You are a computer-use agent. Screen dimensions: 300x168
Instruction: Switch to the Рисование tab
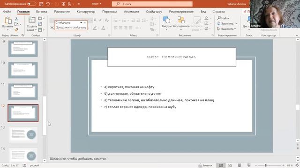coord(62,12)
